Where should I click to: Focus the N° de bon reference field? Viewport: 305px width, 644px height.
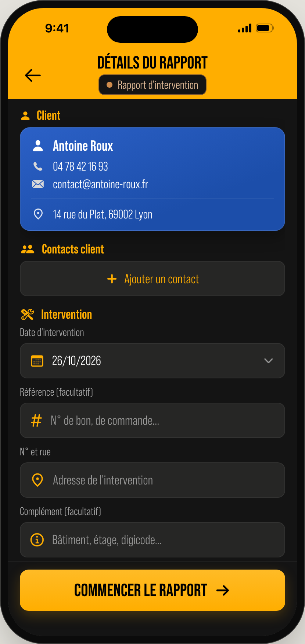pos(152,420)
